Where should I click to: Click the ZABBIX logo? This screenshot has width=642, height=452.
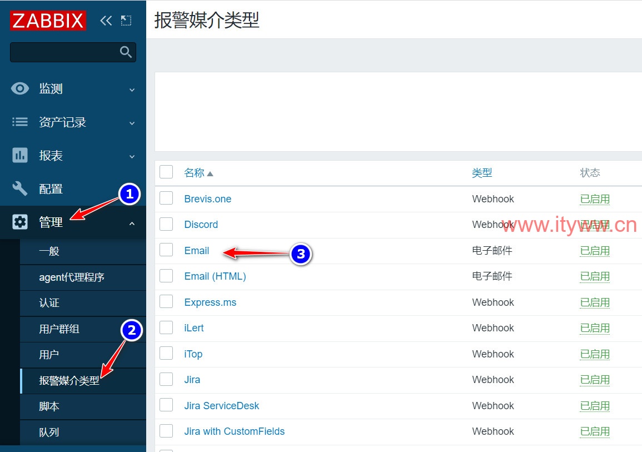click(x=48, y=21)
